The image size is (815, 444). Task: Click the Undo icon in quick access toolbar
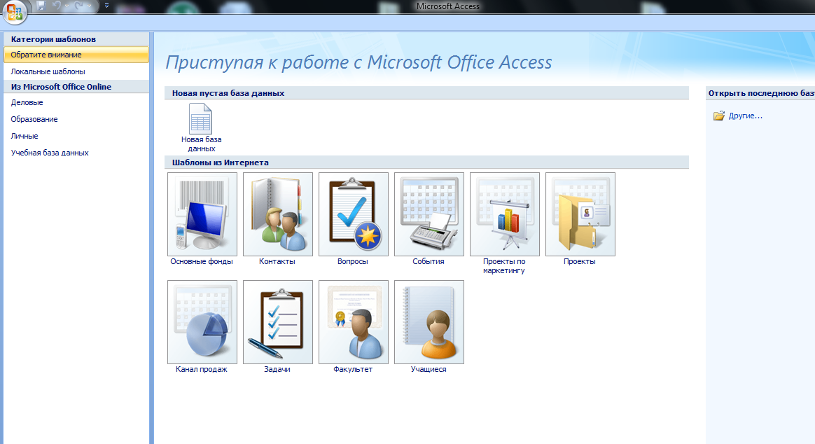(56, 6)
